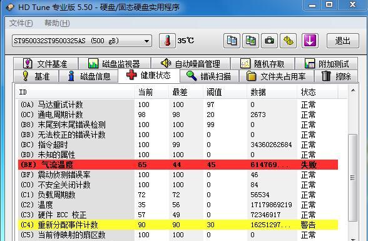Select the (0C) 通电周期计数 row

pos(178,115)
